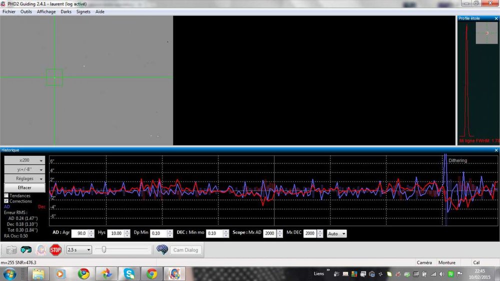
Task: Click the AD color label
Action: (6, 206)
